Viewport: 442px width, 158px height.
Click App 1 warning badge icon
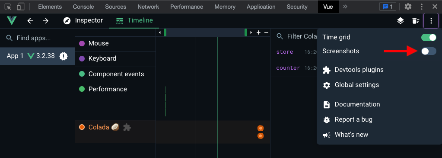[64, 56]
